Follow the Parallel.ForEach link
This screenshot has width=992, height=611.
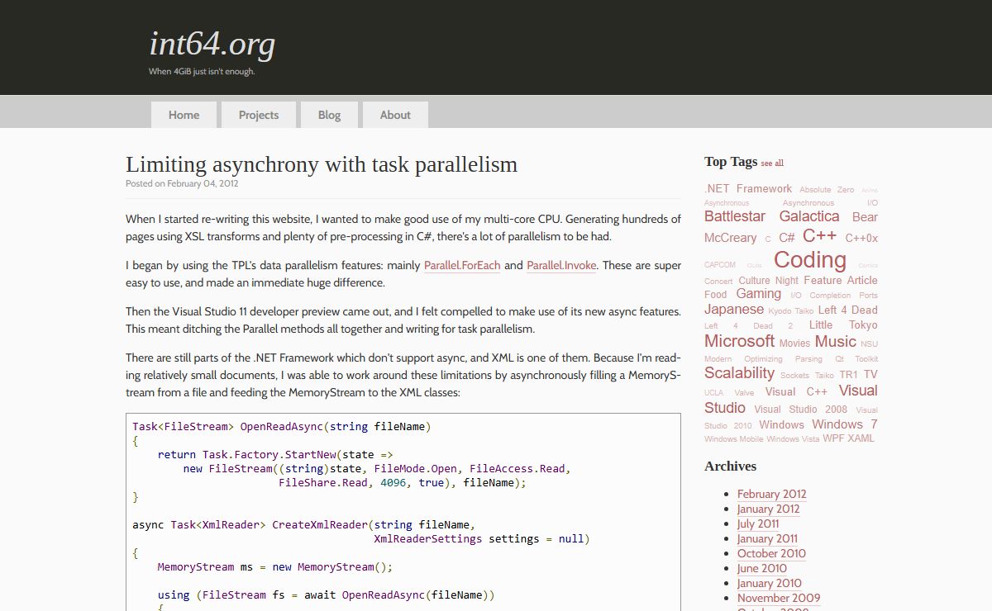pyautogui.click(x=462, y=265)
